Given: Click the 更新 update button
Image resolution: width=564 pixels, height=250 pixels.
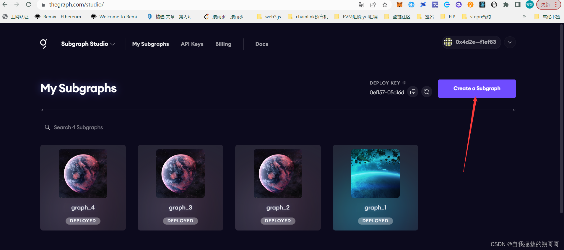Looking at the screenshot, I should coord(548,5).
